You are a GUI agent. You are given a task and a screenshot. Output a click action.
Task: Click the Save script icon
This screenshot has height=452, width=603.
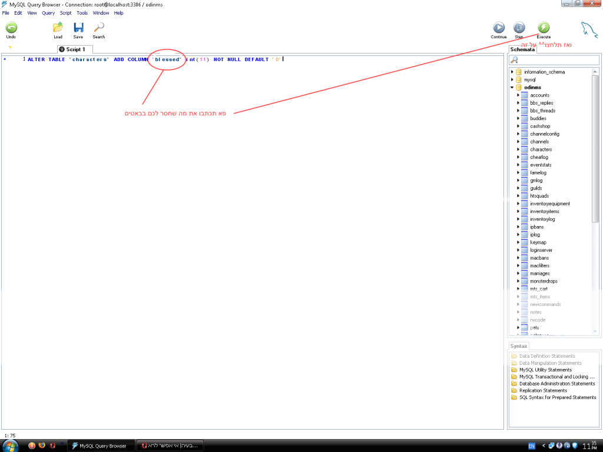[78, 28]
